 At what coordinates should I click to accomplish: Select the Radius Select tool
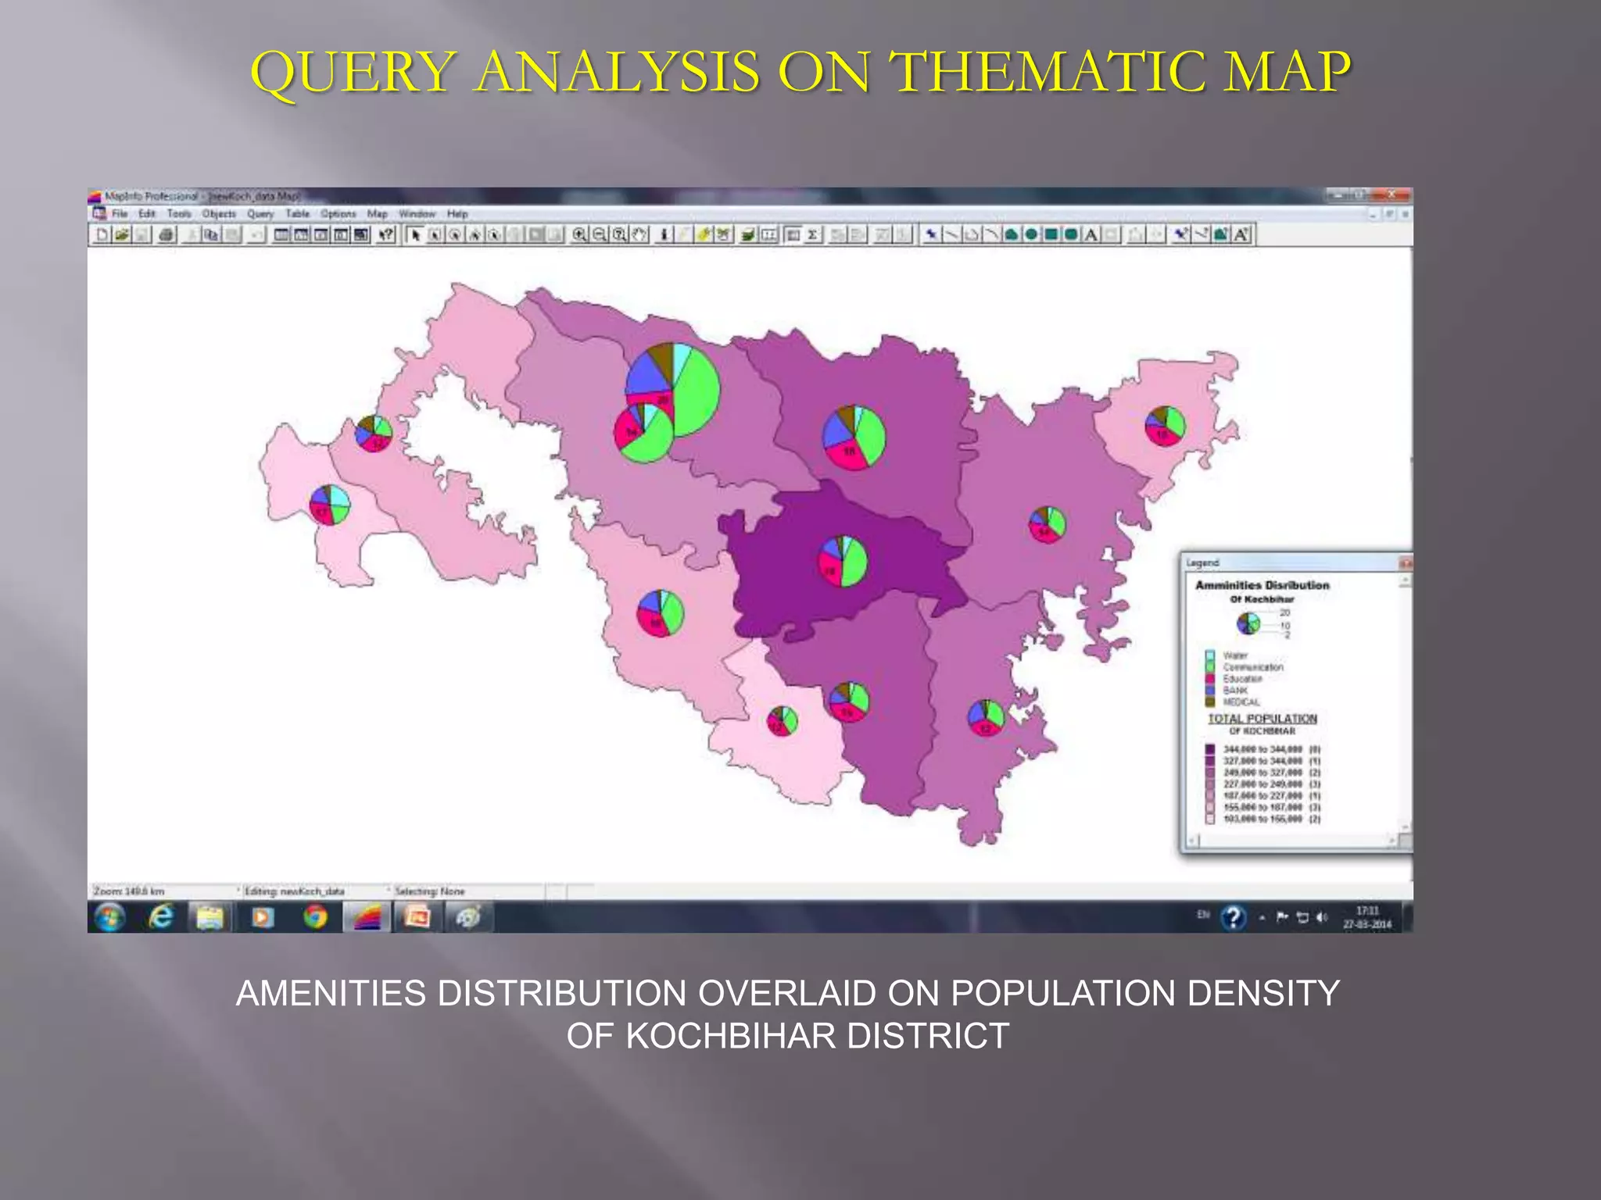click(x=454, y=234)
